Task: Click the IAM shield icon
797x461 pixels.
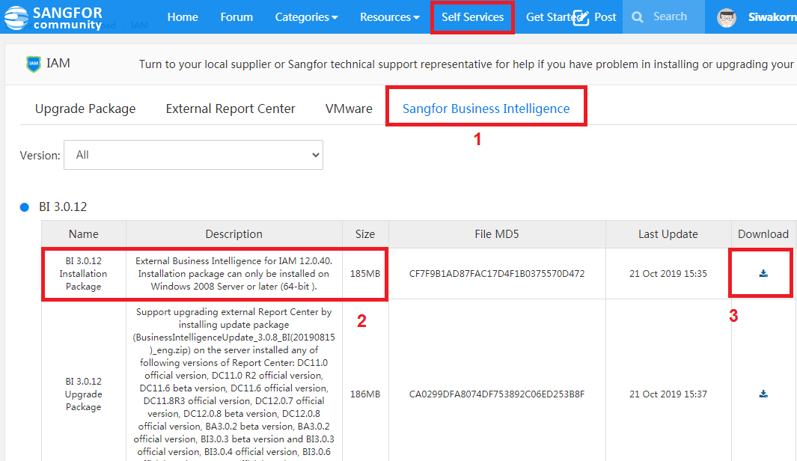Action: (x=34, y=64)
